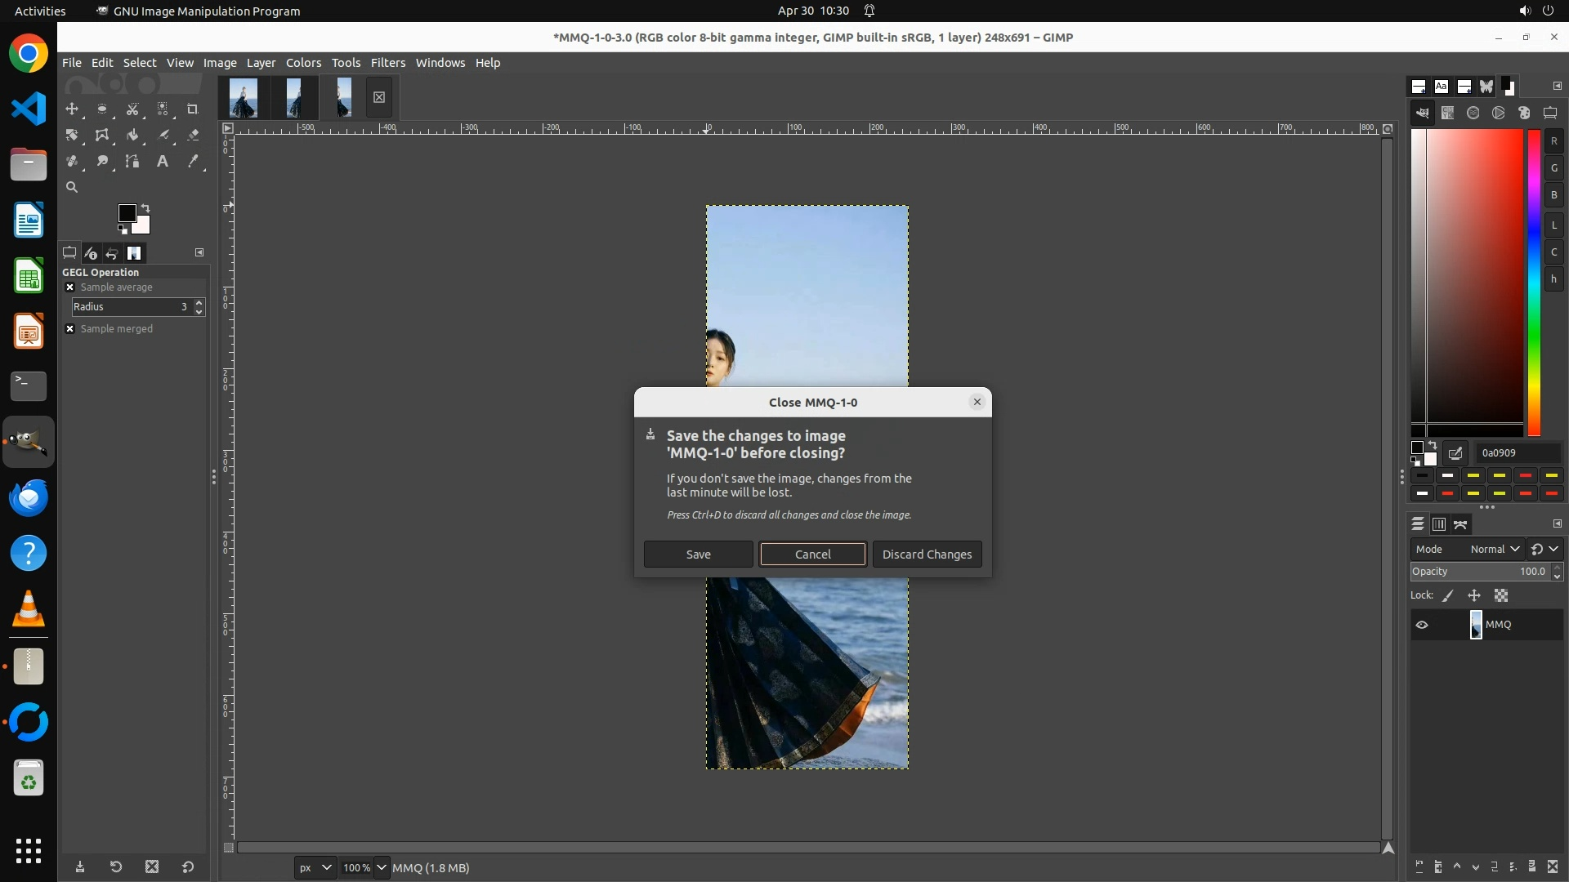
Task: Open the Colors menu
Action: [x=303, y=63]
